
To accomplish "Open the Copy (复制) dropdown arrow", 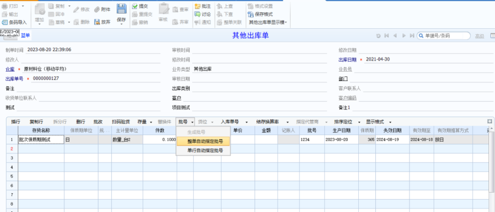I will [x=69, y=6].
